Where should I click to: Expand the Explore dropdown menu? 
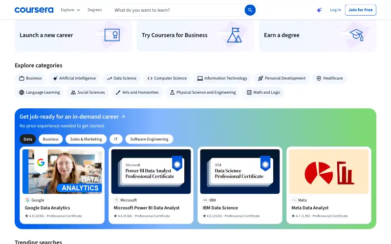pyautogui.click(x=70, y=10)
